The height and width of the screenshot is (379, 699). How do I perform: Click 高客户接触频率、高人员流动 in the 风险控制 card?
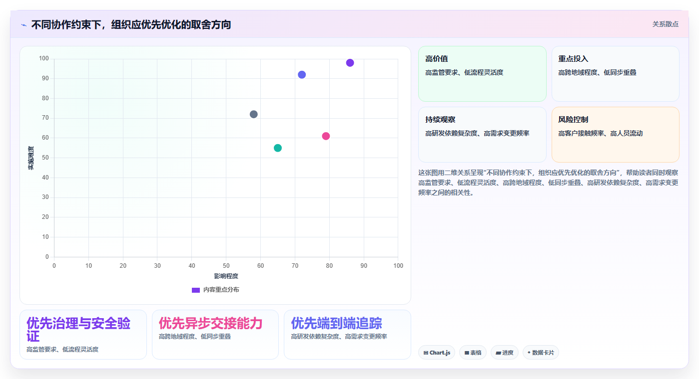point(601,133)
